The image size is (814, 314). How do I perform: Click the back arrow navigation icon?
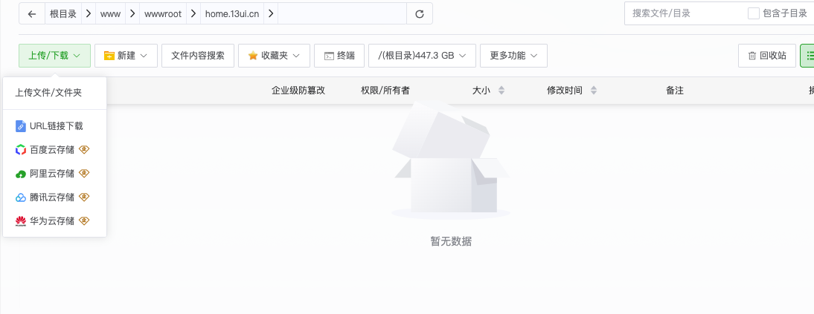[x=31, y=13]
